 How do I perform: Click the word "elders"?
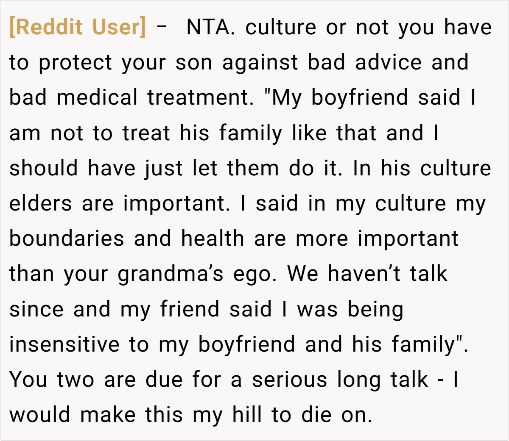click(41, 203)
